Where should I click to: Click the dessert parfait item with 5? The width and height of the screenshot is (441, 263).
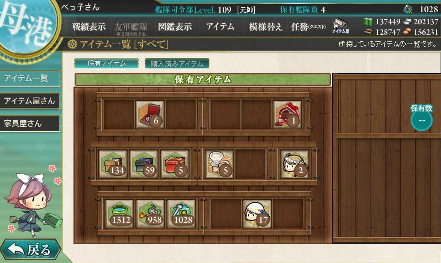pyautogui.click(x=219, y=164)
